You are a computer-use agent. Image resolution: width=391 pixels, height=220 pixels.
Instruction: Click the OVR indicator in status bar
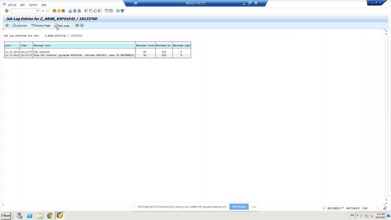coord(365,208)
